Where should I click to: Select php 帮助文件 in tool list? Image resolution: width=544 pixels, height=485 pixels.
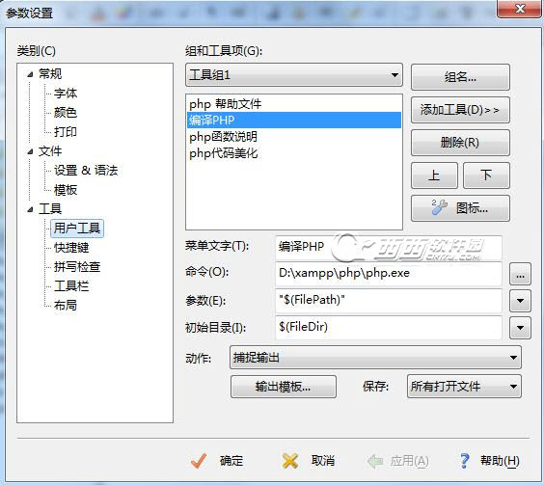pos(294,104)
